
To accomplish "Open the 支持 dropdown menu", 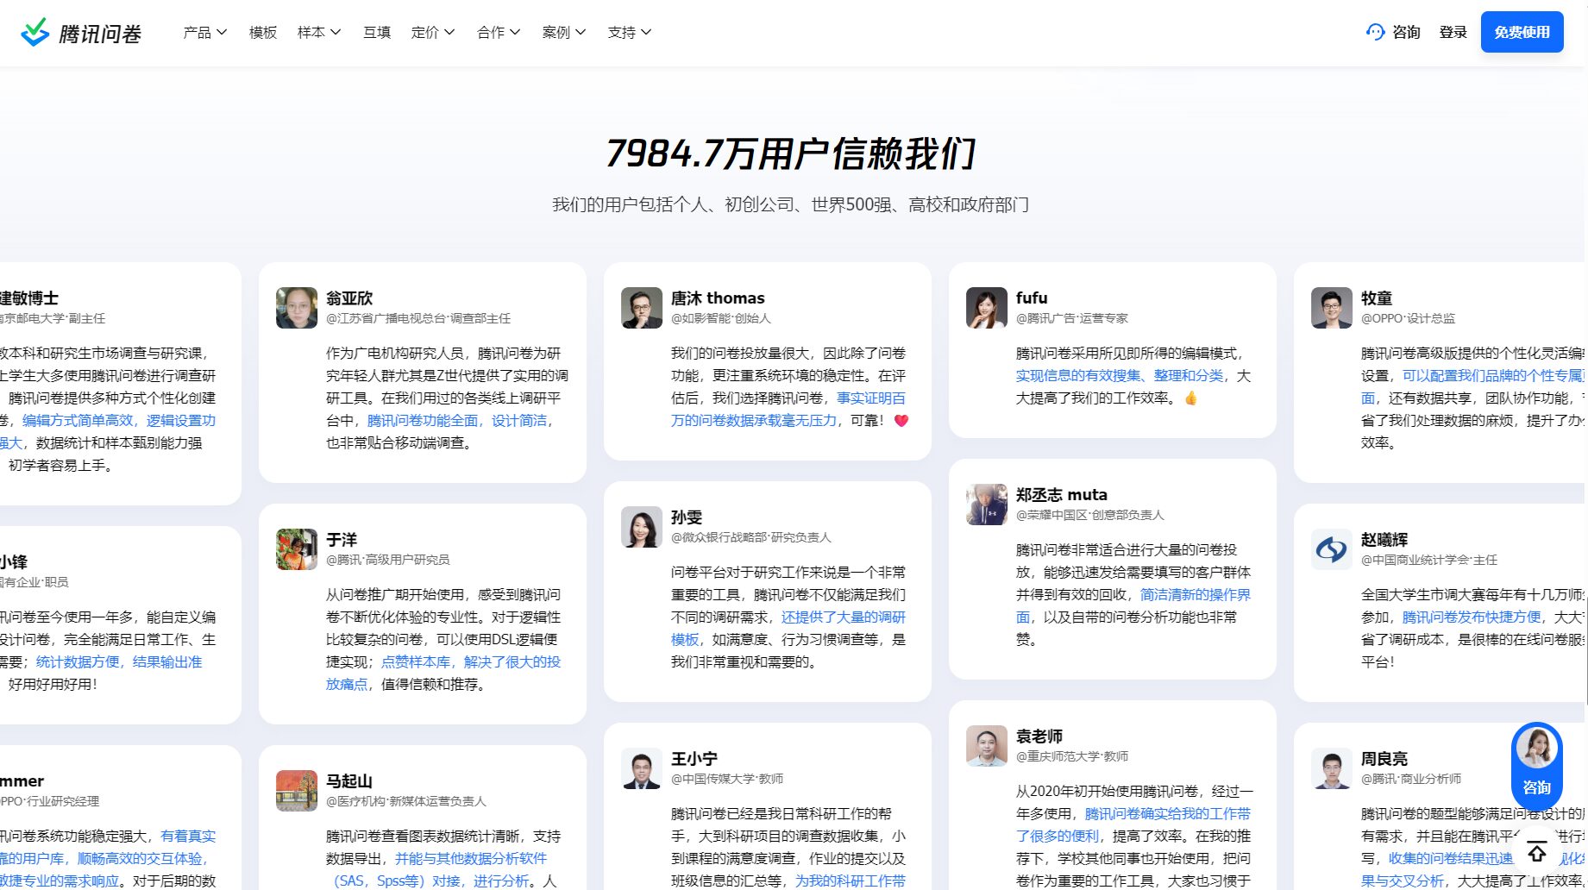I will coord(630,32).
